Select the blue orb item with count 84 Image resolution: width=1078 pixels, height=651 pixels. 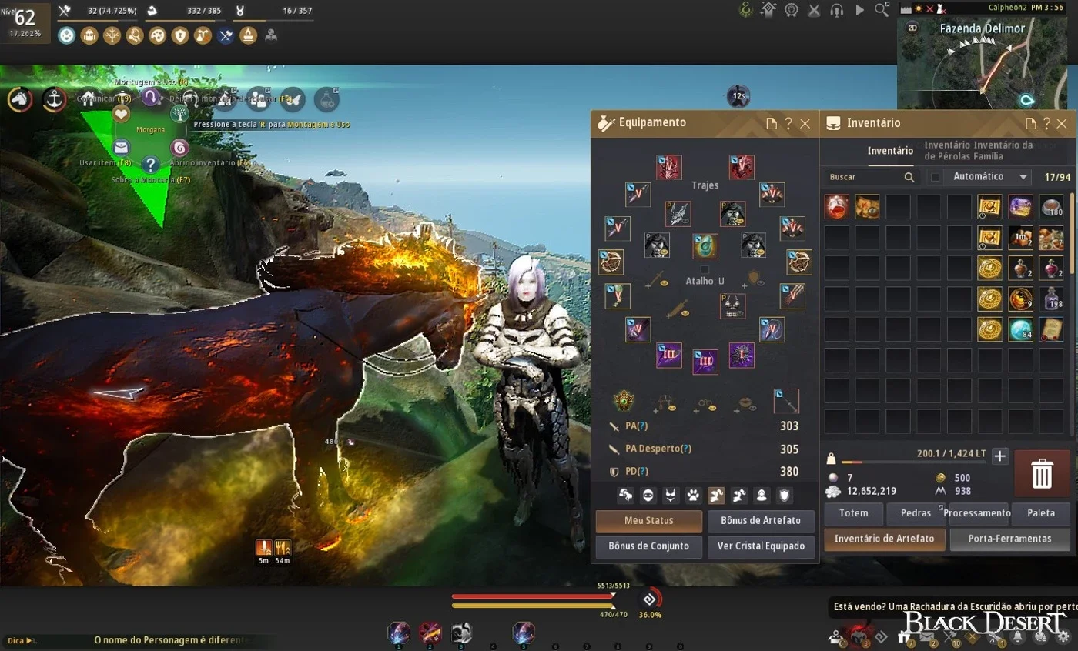(1020, 329)
